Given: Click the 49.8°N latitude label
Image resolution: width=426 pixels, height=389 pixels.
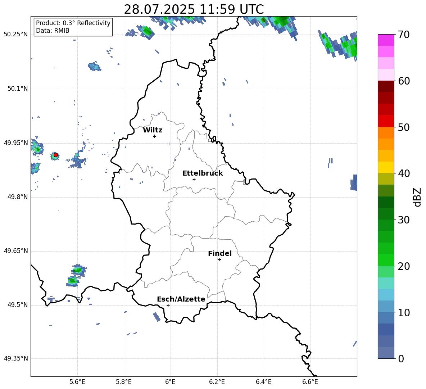Looking at the screenshot, I should coord(18,197).
